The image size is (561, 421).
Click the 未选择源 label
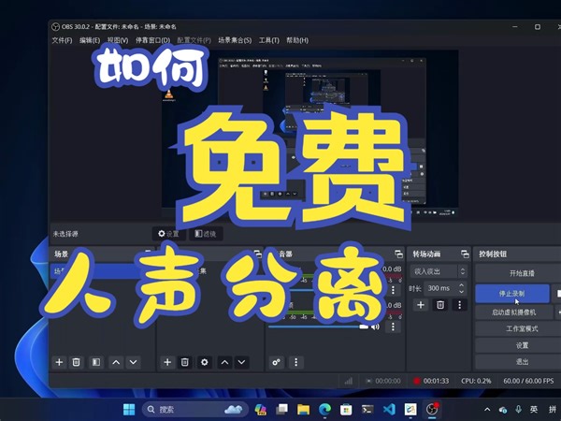coord(65,234)
